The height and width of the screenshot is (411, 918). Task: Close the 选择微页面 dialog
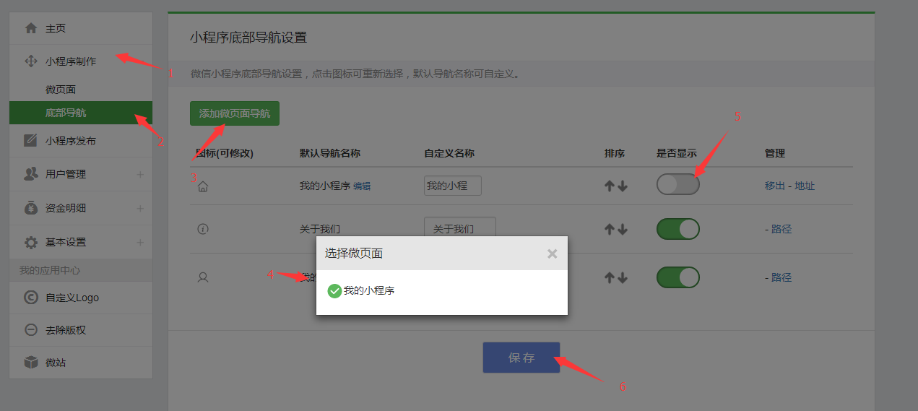click(552, 254)
